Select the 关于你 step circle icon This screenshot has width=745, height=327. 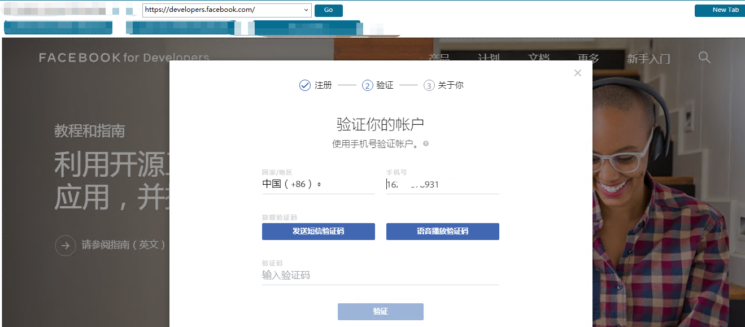[x=429, y=85]
